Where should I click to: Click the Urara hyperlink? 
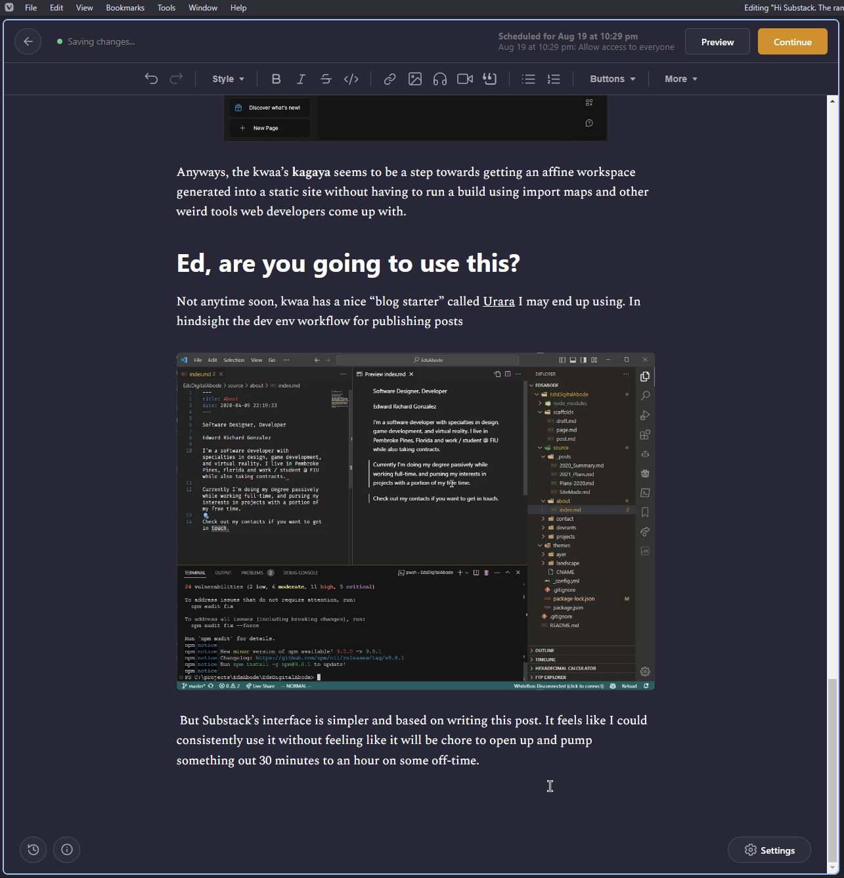499,301
